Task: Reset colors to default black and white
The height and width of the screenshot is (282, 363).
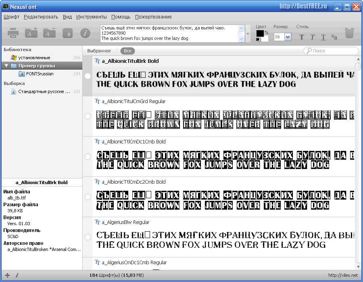Action: 258,40
